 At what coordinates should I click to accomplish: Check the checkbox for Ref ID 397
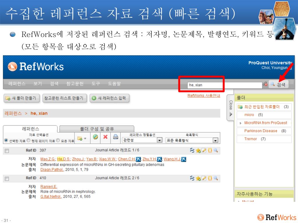coord(7,151)
